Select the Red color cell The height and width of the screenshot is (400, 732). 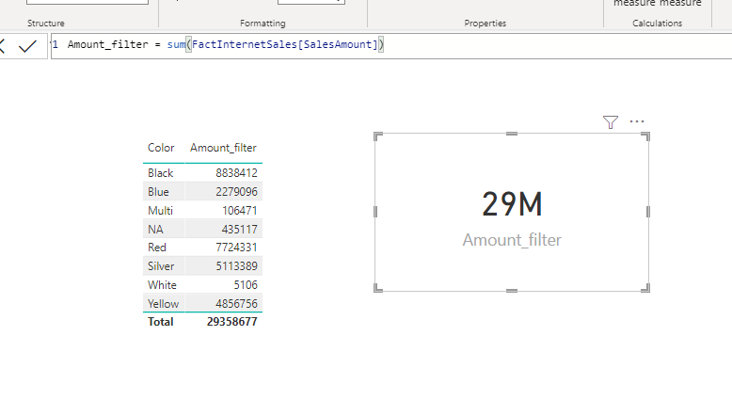pyautogui.click(x=157, y=248)
